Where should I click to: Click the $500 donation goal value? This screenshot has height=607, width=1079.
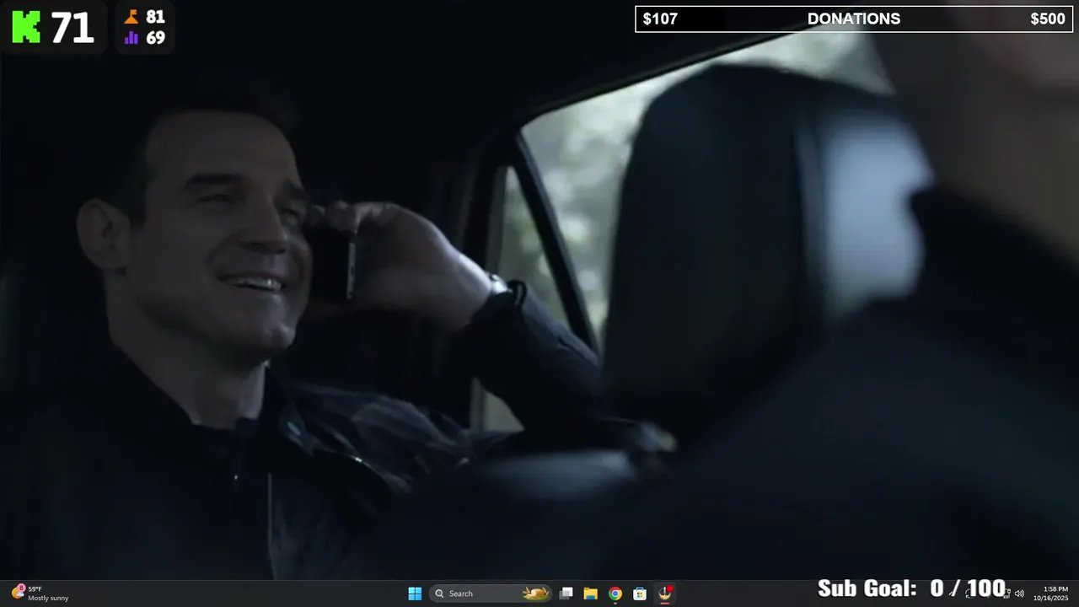(x=1048, y=19)
